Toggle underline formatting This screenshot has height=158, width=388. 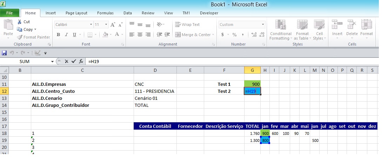[74, 35]
